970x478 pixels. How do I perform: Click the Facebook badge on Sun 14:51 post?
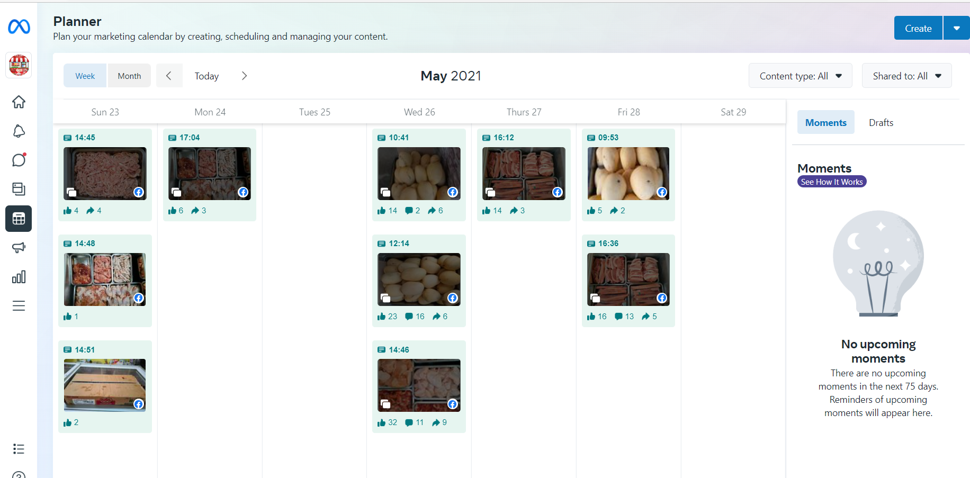click(x=139, y=404)
